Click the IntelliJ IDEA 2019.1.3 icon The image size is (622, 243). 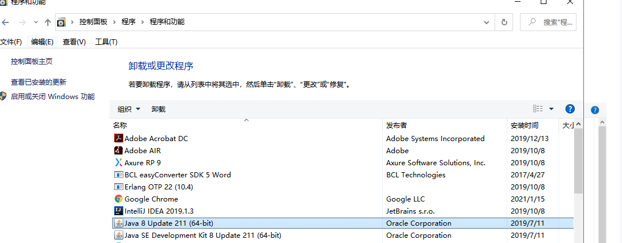[x=119, y=211]
